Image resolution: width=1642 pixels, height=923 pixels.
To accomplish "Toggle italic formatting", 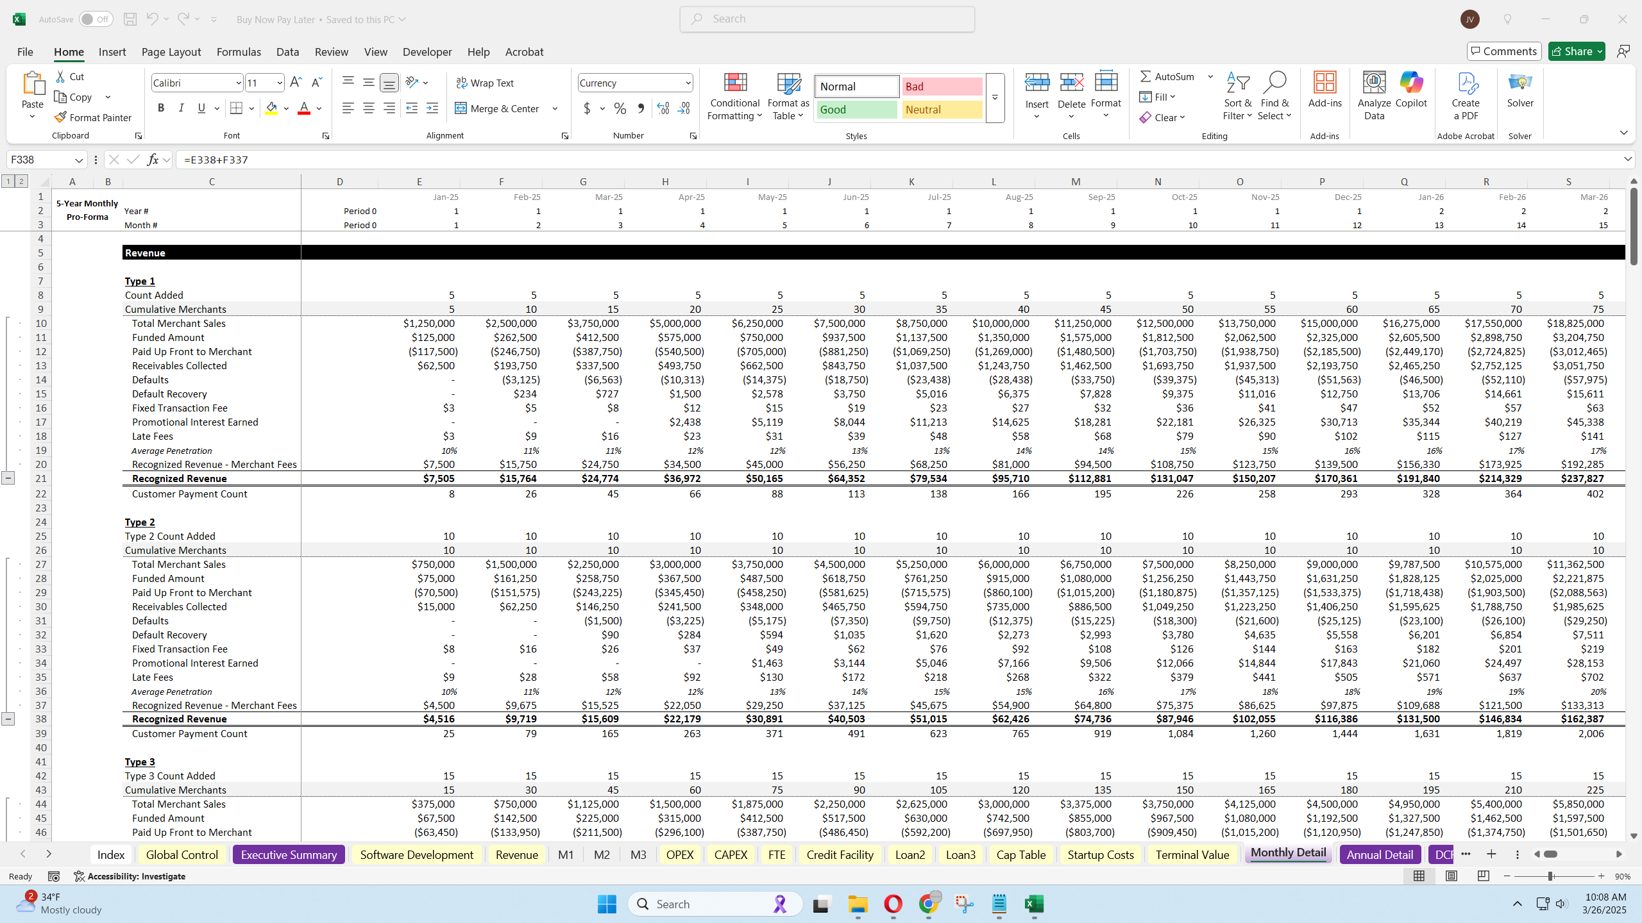I will [181, 108].
